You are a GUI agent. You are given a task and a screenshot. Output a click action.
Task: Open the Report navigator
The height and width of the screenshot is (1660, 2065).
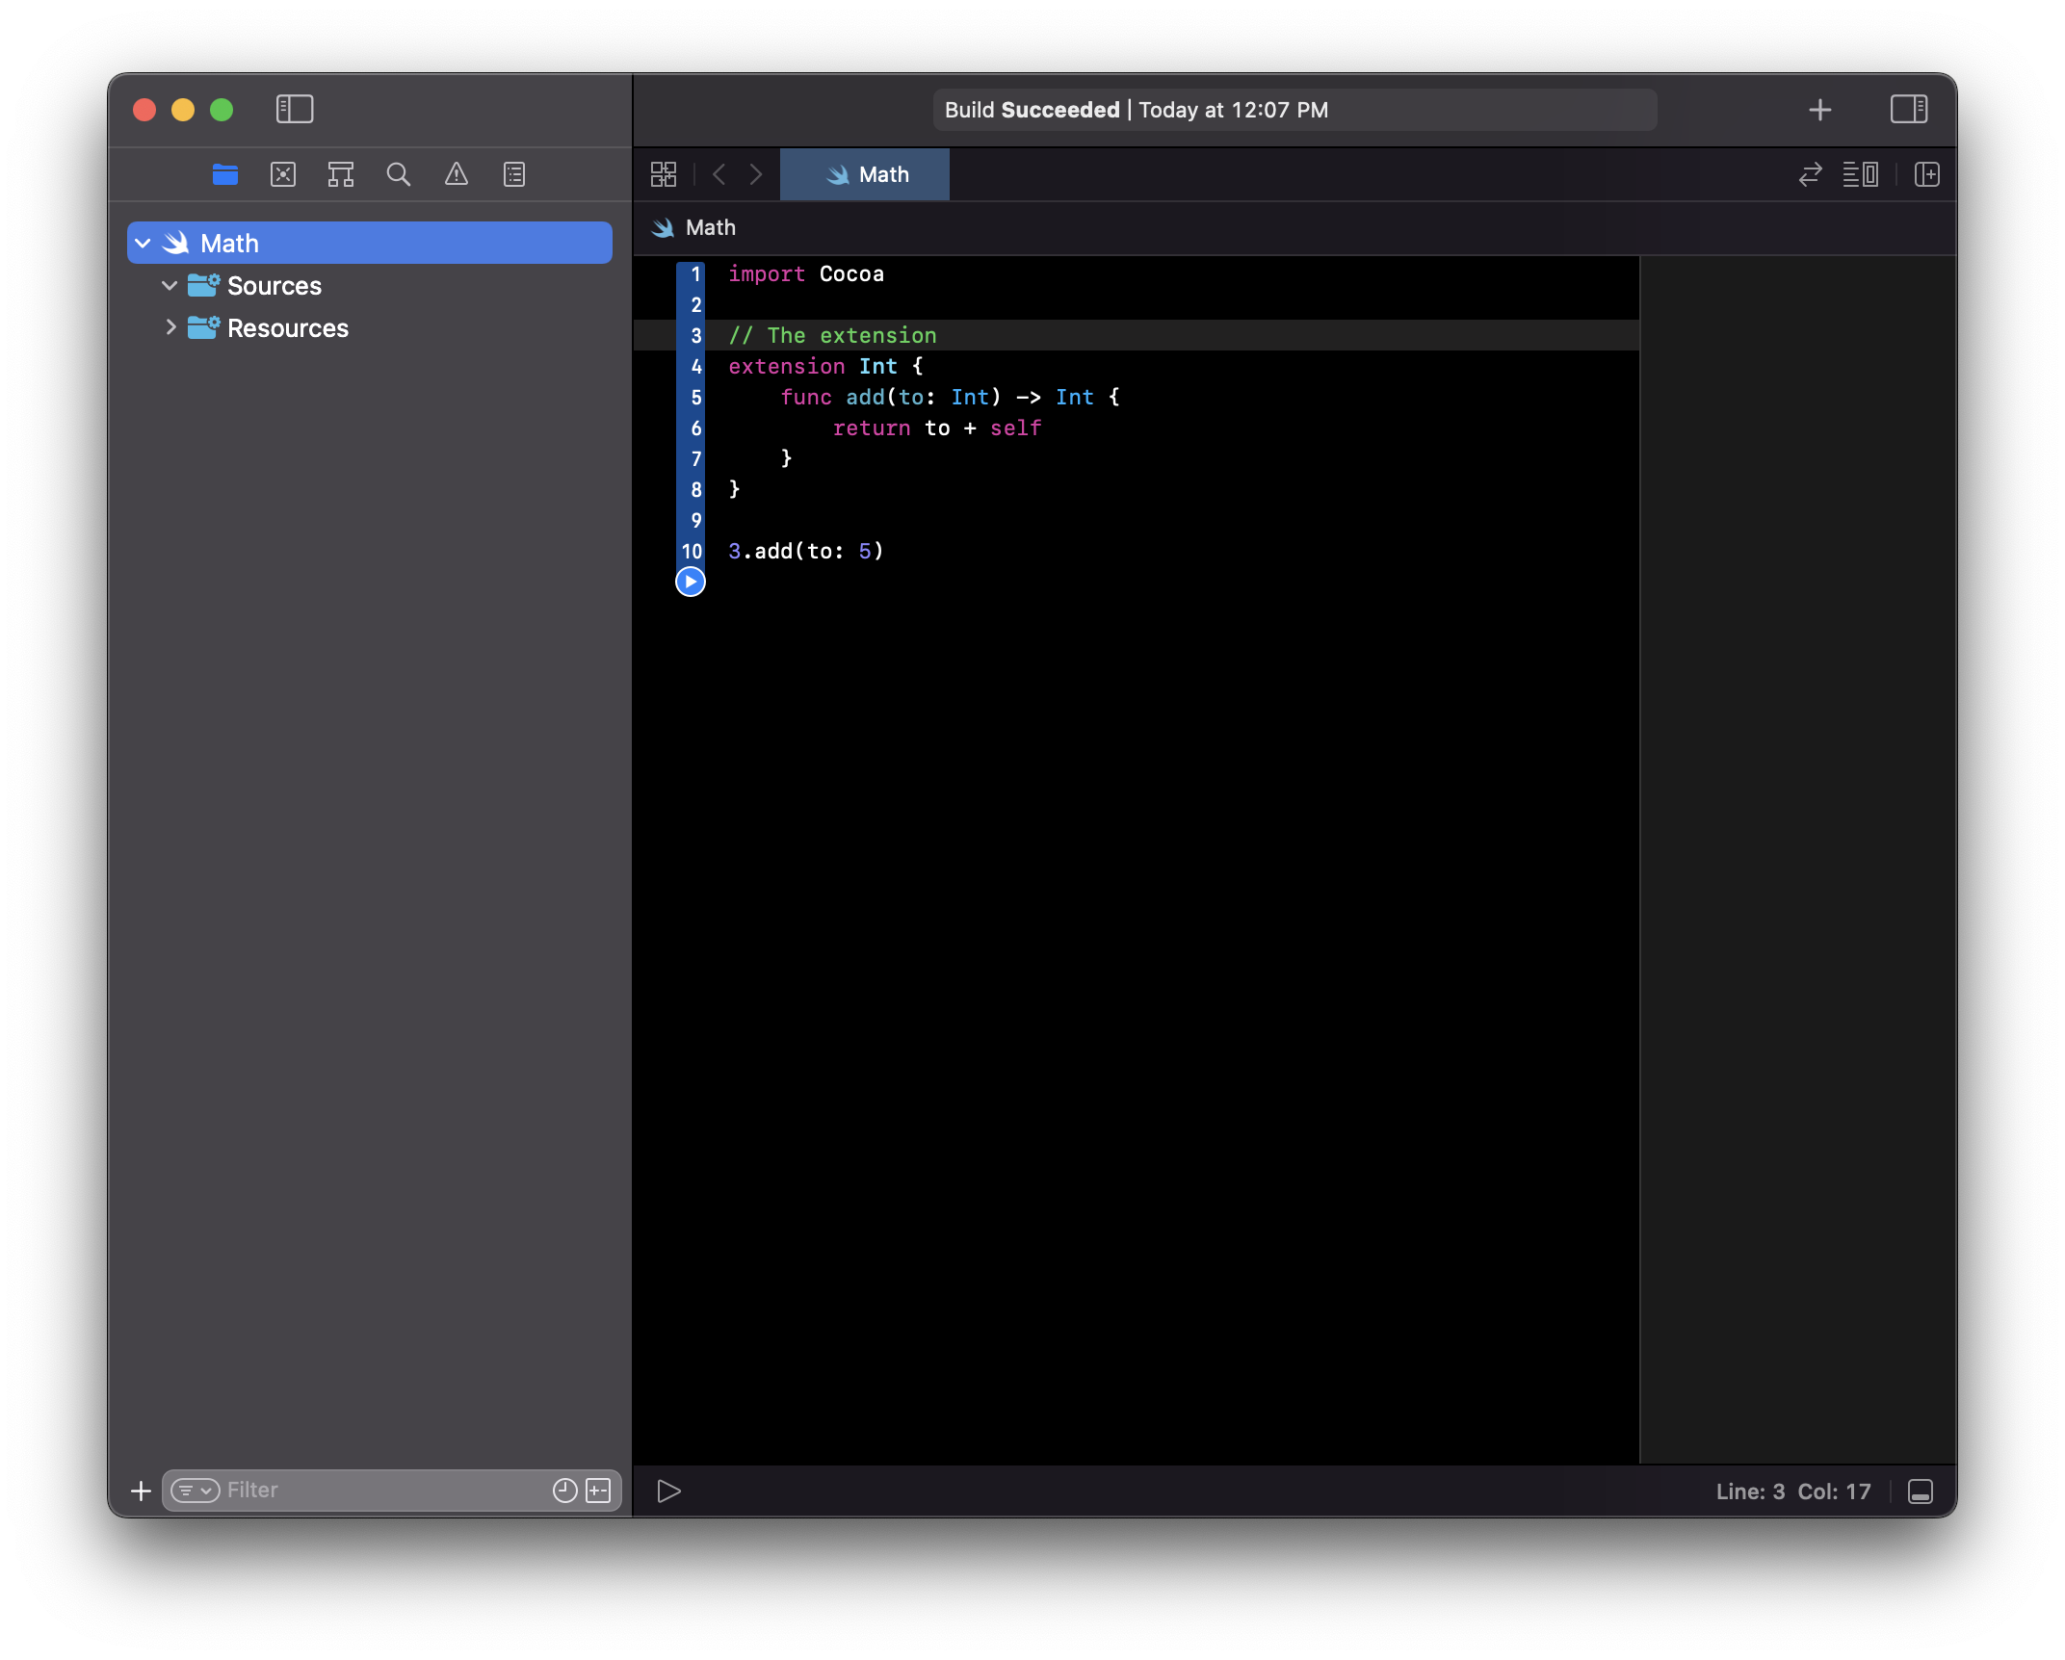(x=514, y=174)
